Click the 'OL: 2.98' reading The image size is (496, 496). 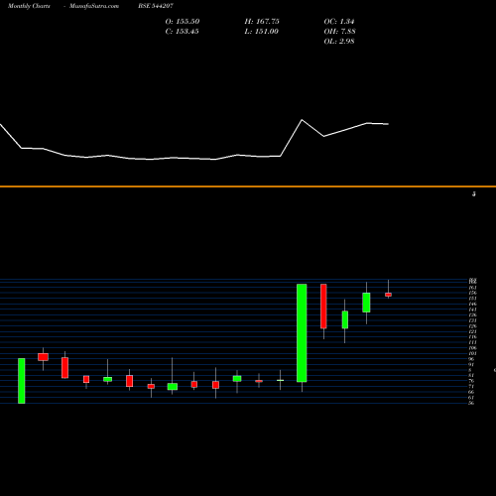coord(339,42)
